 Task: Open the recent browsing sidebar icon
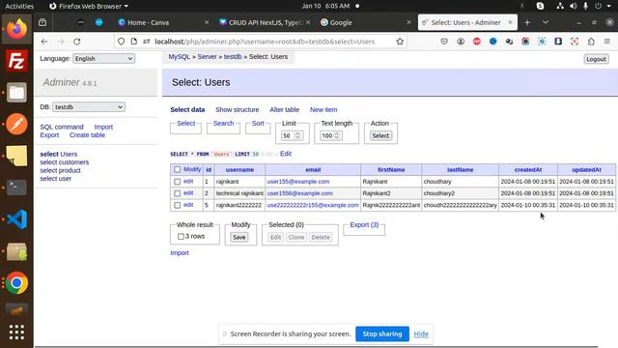coord(42,22)
